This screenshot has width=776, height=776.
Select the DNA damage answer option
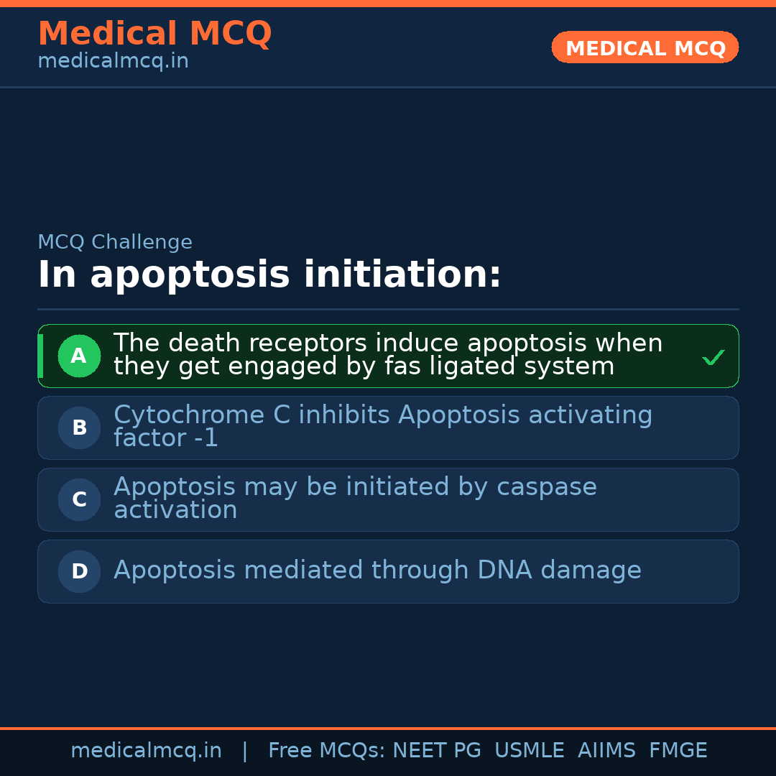(x=377, y=571)
